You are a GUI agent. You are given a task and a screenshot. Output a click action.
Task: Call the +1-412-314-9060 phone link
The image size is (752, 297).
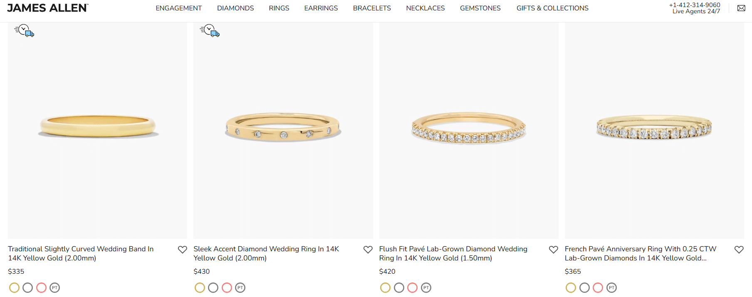(695, 5)
